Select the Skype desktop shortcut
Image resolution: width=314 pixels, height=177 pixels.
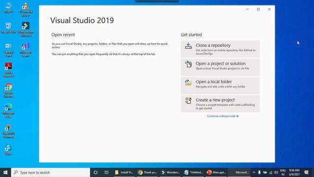pyautogui.click(x=8, y=150)
